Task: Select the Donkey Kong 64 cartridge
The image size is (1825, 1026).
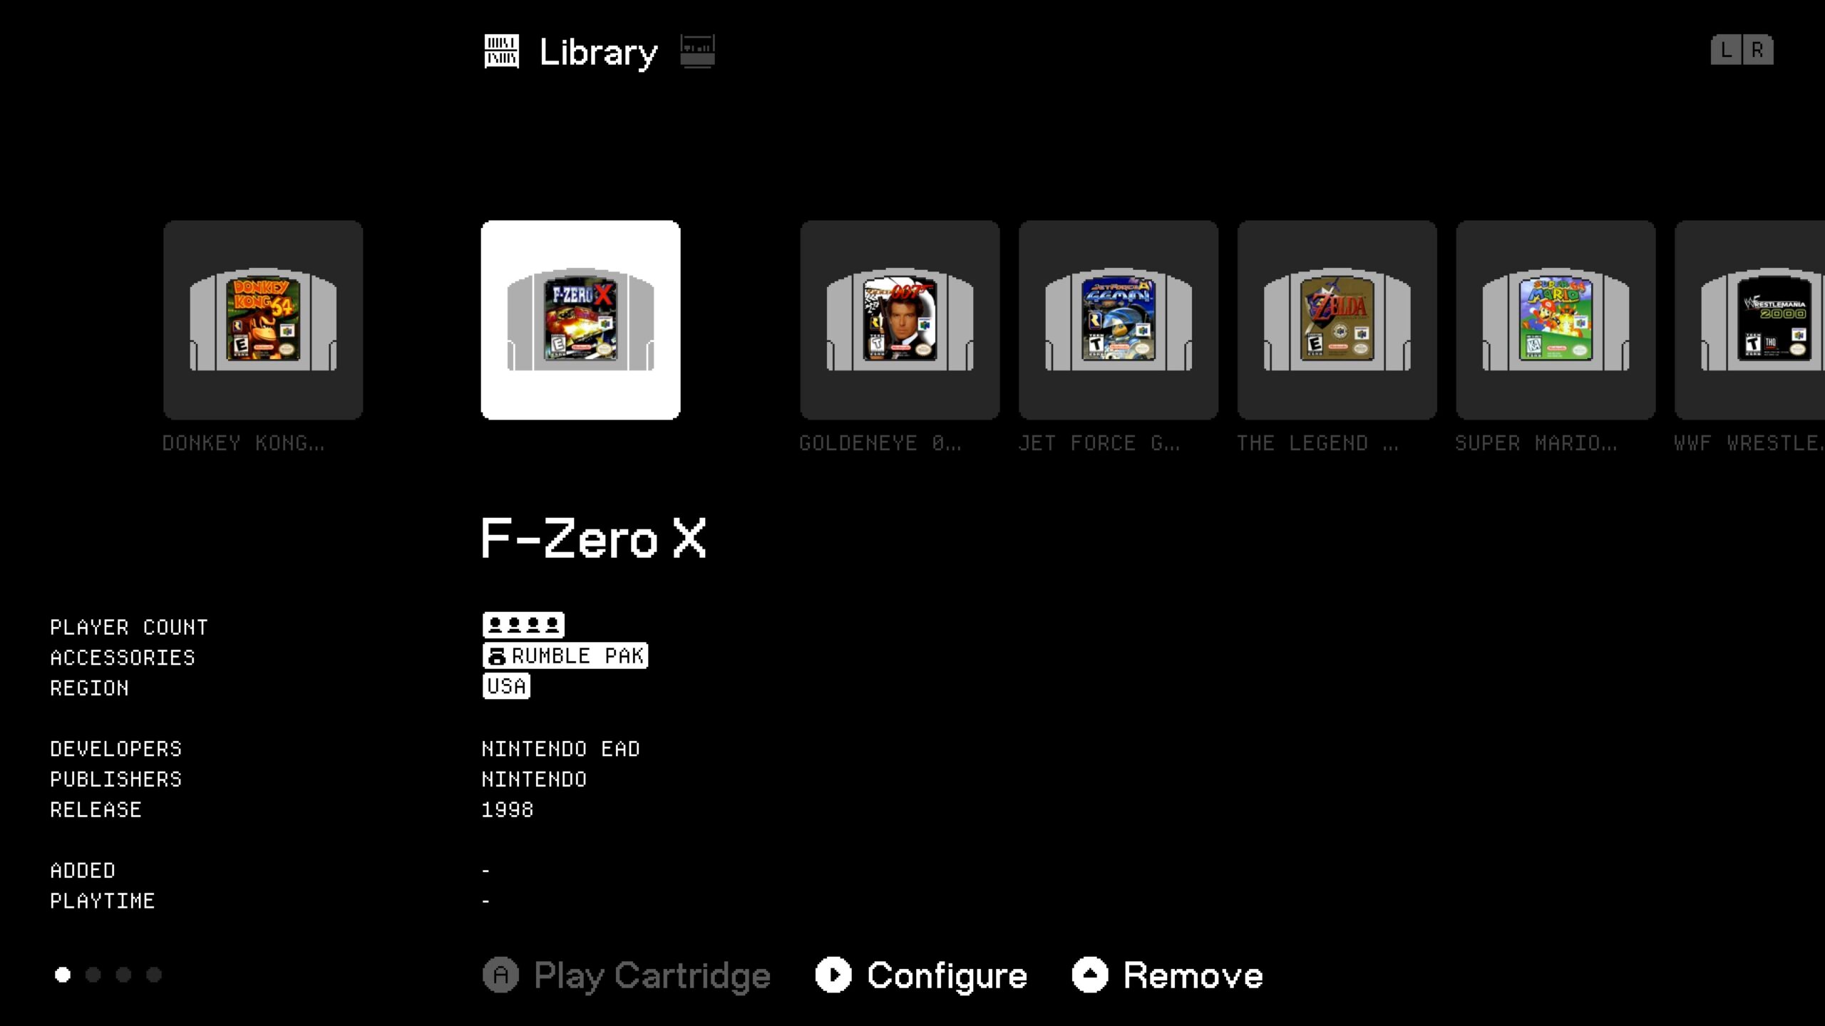Action: click(x=263, y=320)
